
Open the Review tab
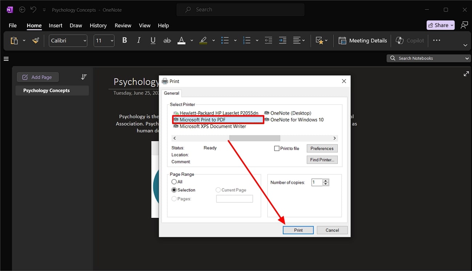(x=123, y=25)
